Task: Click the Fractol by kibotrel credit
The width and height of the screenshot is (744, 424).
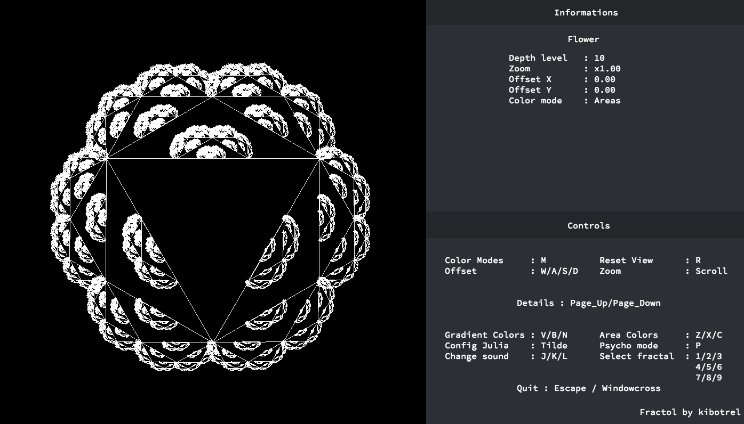Action: [690, 412]
